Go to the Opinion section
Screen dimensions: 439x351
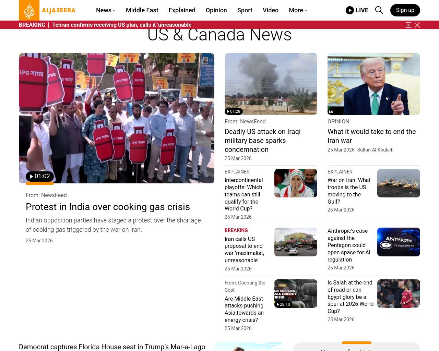216,10
